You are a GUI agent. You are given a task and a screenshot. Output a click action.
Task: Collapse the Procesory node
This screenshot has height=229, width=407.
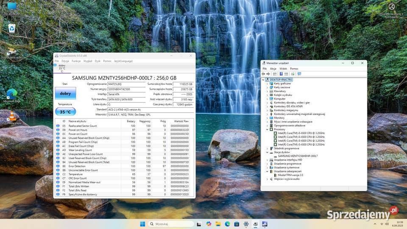267,129
